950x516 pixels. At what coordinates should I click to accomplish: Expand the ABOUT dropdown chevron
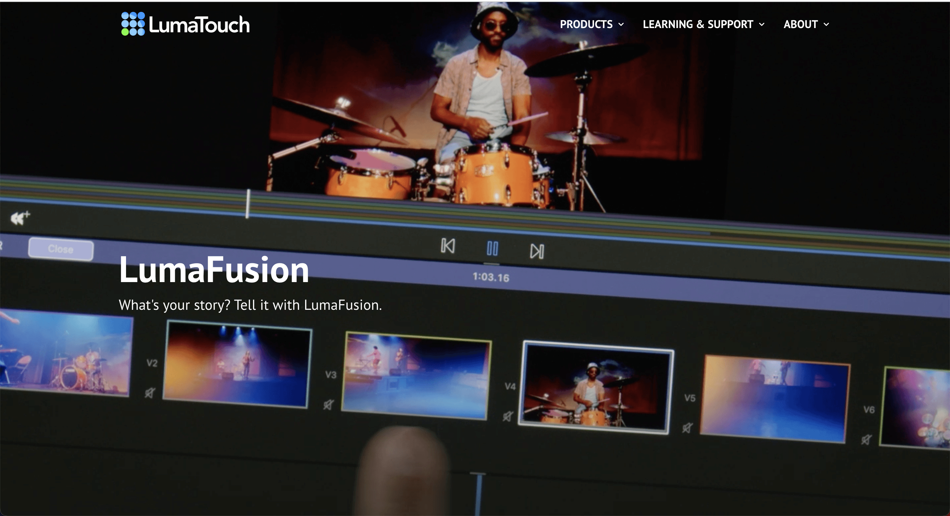(x=826, y=25)
